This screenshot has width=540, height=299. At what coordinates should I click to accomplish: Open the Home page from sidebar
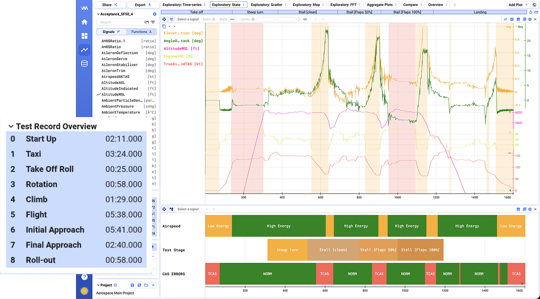coord(84,22)
